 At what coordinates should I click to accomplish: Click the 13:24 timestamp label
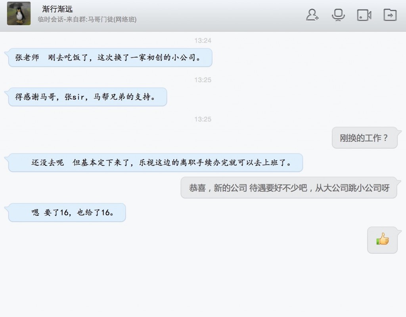point(203,40)
